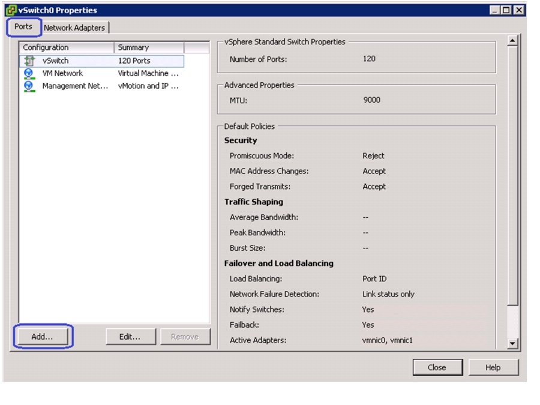Click the VM Network port group globe icon
The image size is (540, 405).
point(29,74)
